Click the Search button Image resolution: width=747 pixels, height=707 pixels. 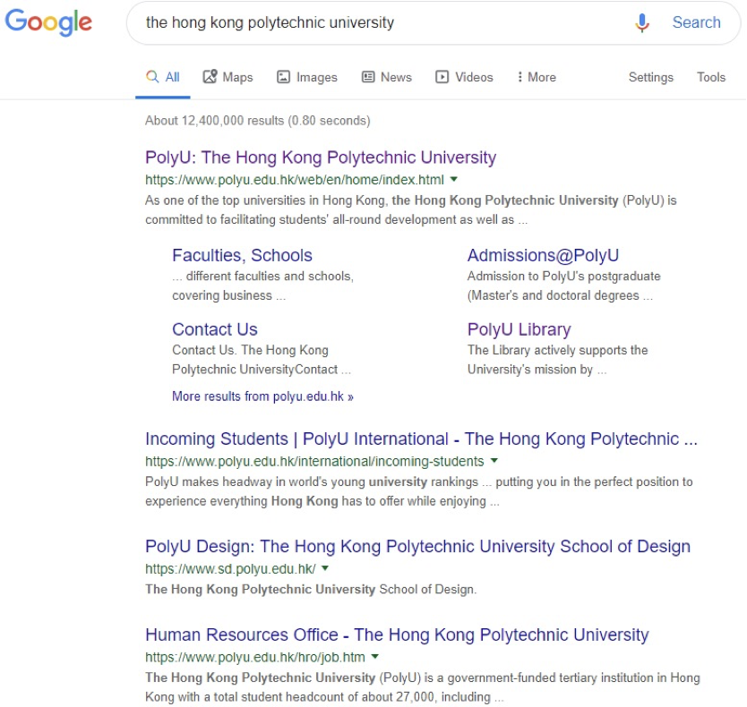coord(696,22)
